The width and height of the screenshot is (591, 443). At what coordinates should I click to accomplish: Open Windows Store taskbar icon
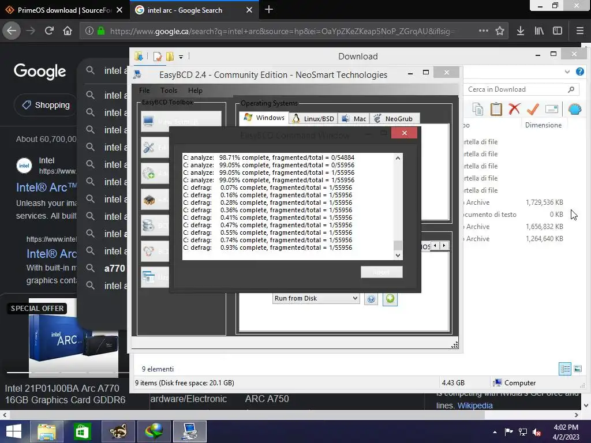(82, 431)
